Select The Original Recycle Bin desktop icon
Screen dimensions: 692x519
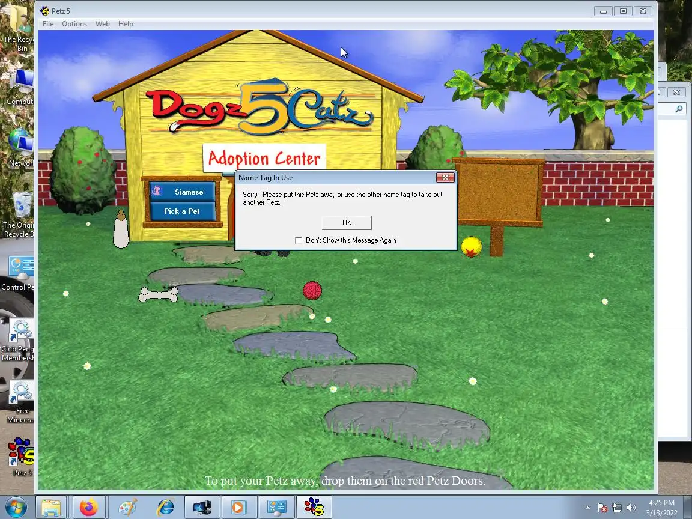point(17,215)
